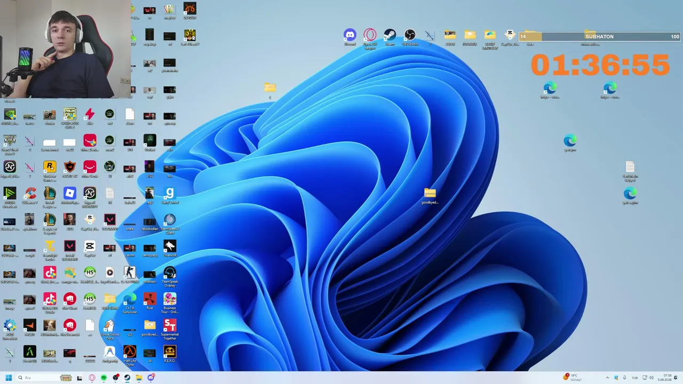The height and width of the screenshot is (384, 683).
Task: Select the Overwolf wolf icon
Action: (x=170, y=249)
